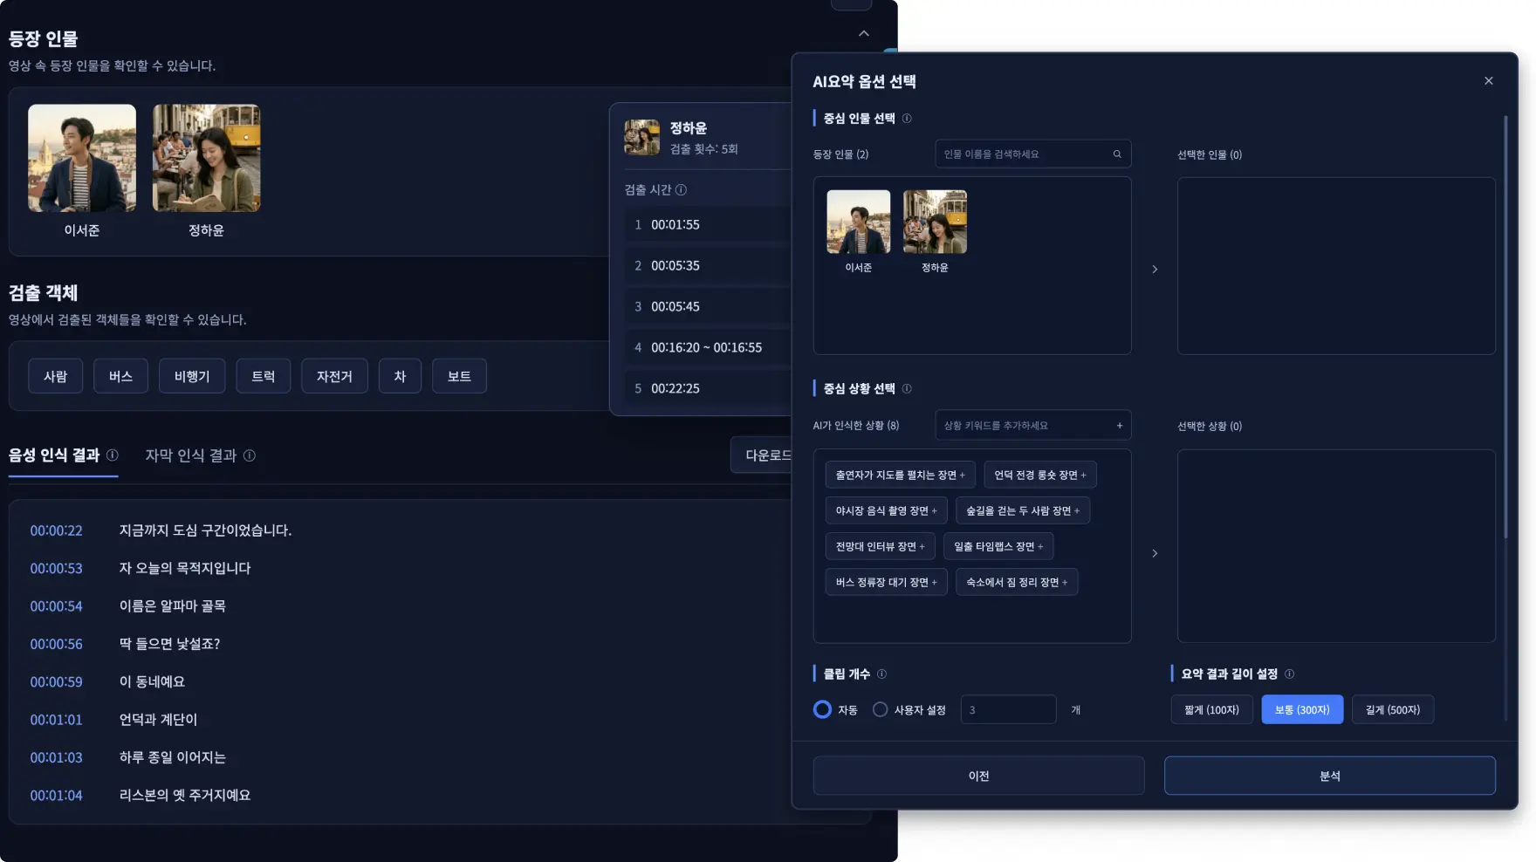1536x862 pixels.
Task: Add the 언덕 전경 롱숏 장면 situation tag
Action: point(1040,475)
